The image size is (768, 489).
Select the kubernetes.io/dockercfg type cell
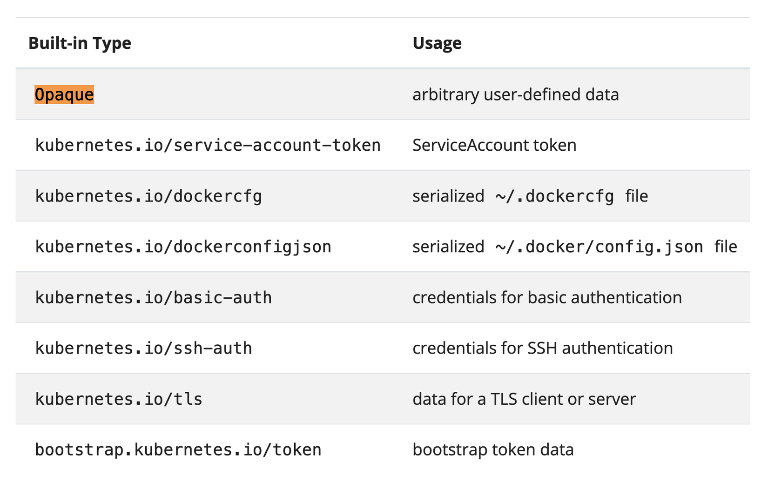point(148,196)
